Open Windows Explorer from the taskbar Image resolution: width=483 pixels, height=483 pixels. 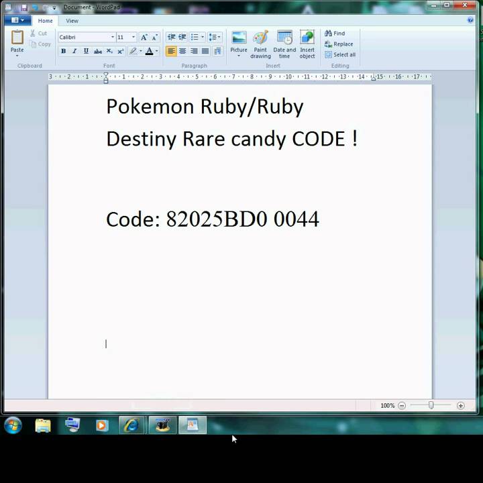pos(43,426)
